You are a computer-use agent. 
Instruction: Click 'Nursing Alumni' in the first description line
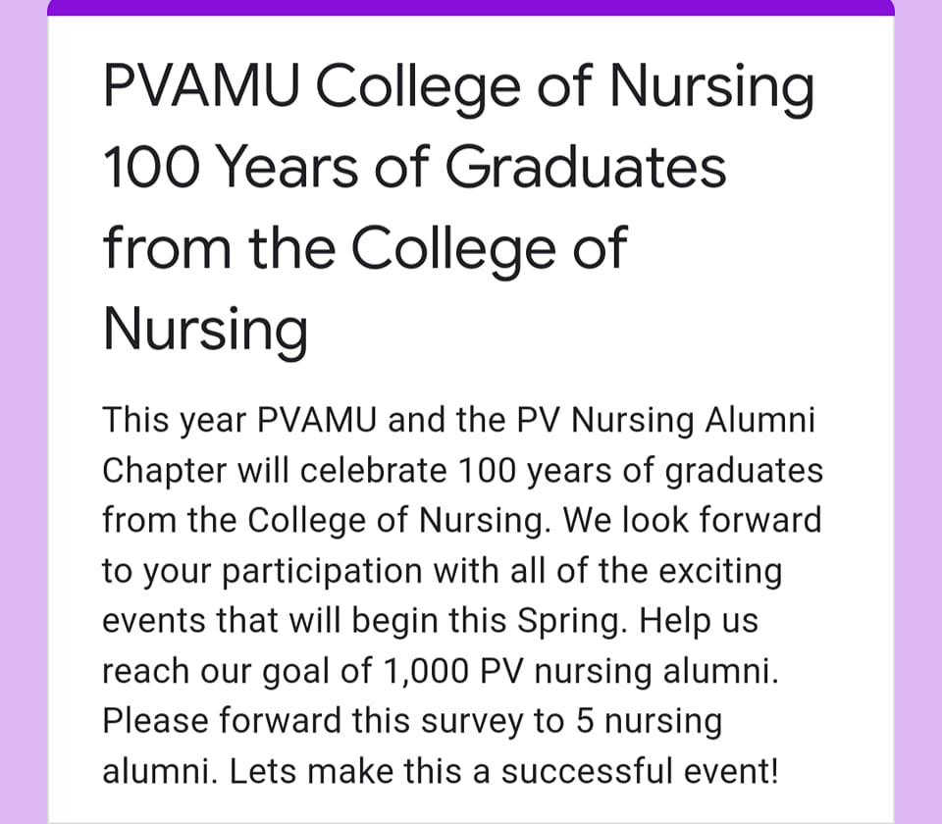tap(694, 421)
